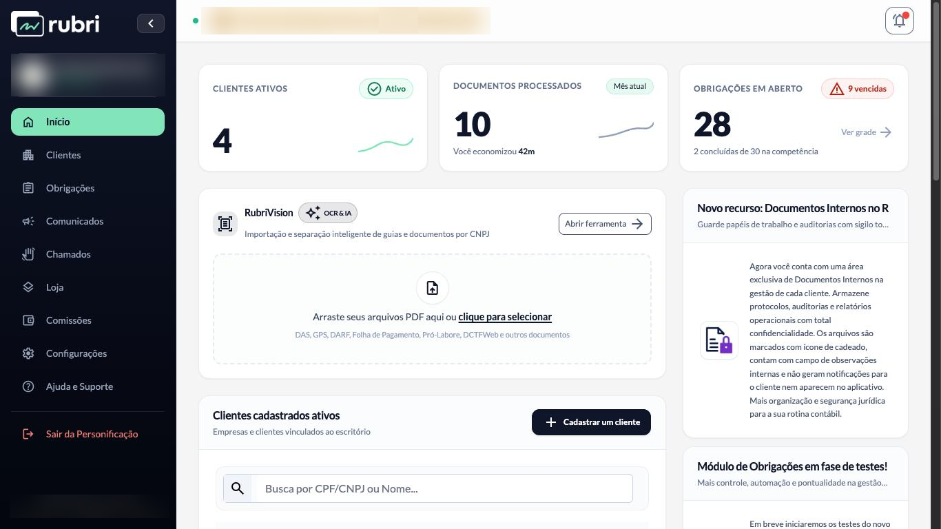Open Comunicados from the sidebar

pyautogui.click(x=87, y=221)
